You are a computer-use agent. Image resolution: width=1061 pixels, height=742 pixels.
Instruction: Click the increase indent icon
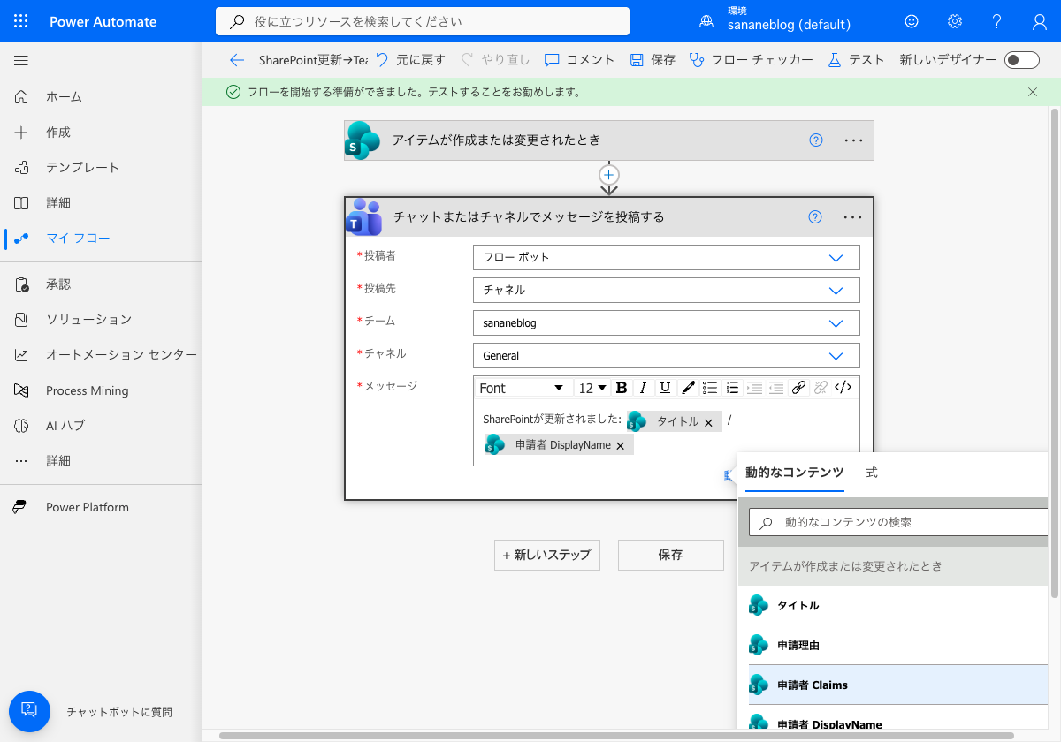(x=754, y=388)
